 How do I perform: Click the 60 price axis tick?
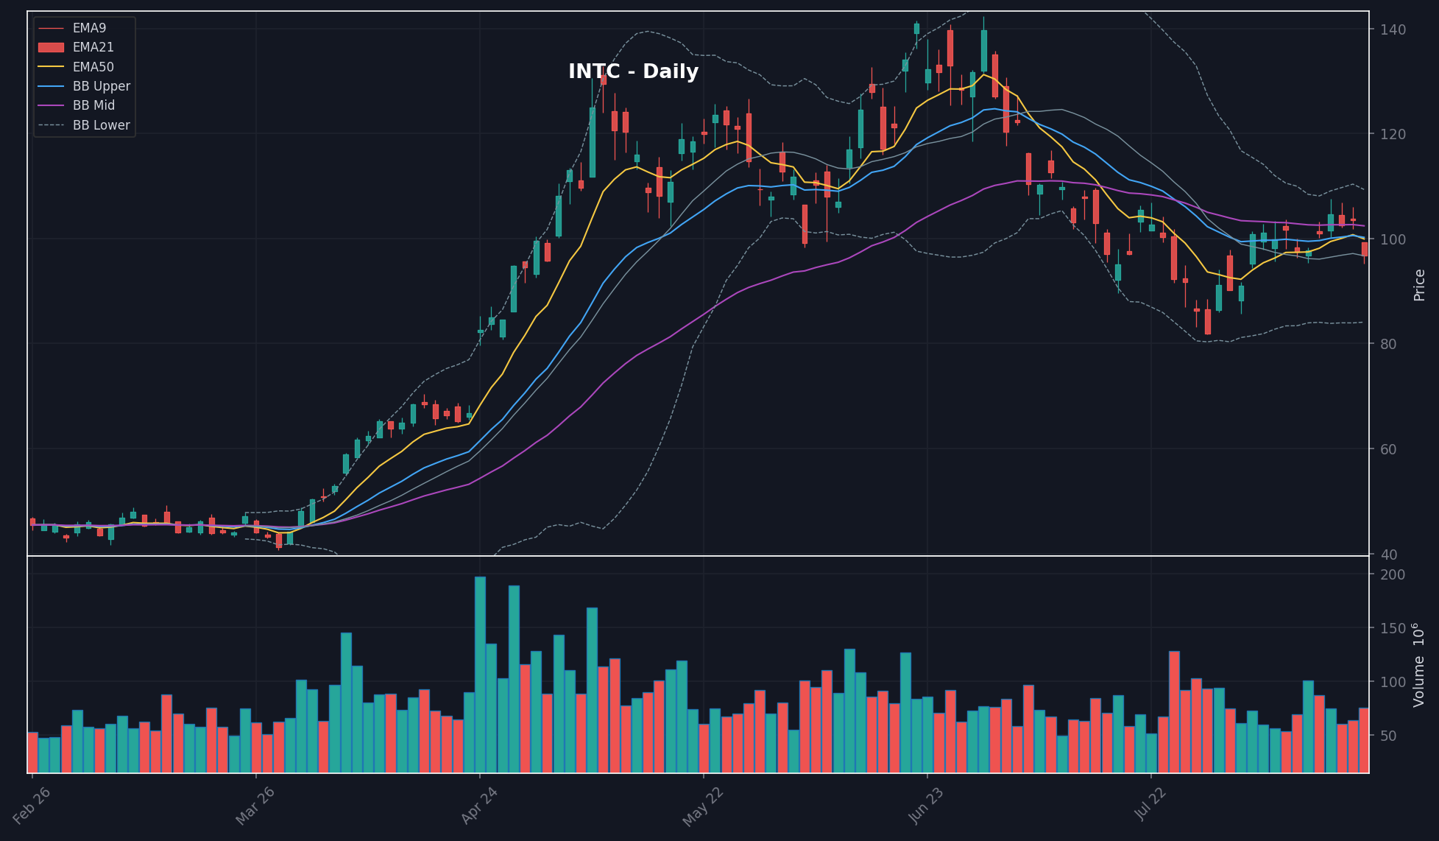point(1388,449)
